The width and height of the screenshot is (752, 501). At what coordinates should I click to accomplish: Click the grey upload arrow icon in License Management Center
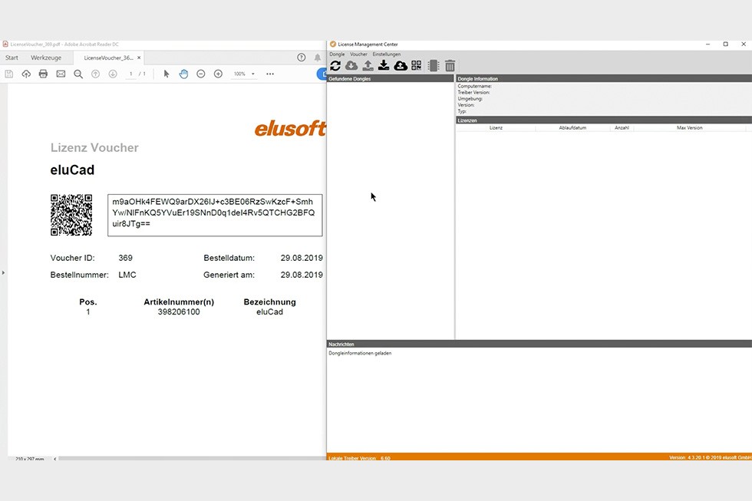[x=368, y=66]
